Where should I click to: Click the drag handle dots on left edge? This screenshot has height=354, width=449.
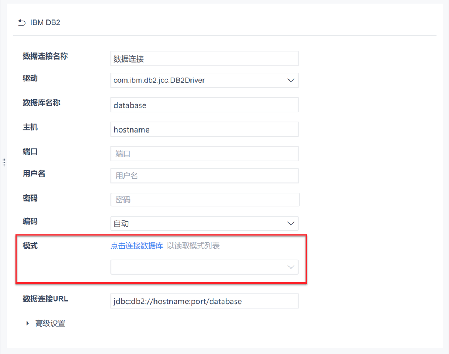click(x=4, y=163)
